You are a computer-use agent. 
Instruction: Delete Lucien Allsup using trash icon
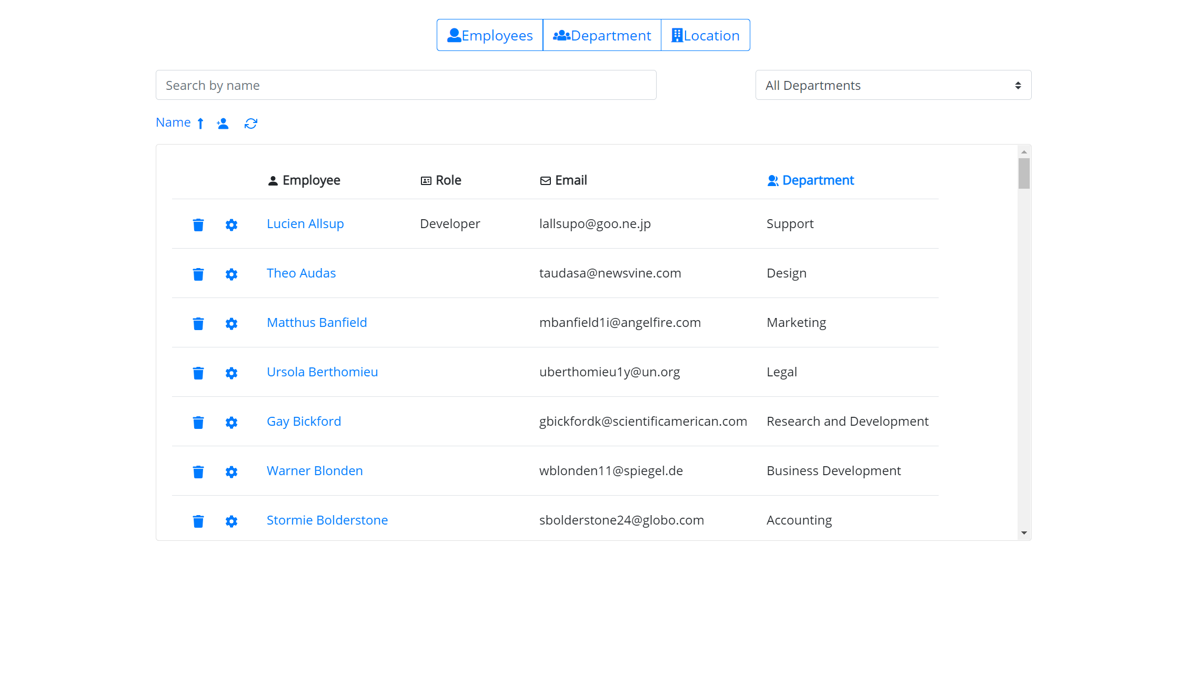tap(198, 224)
